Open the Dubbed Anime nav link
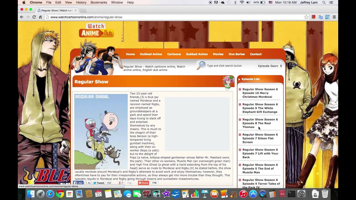The height and width of the screenshot is (200, 356). point(151,54)
